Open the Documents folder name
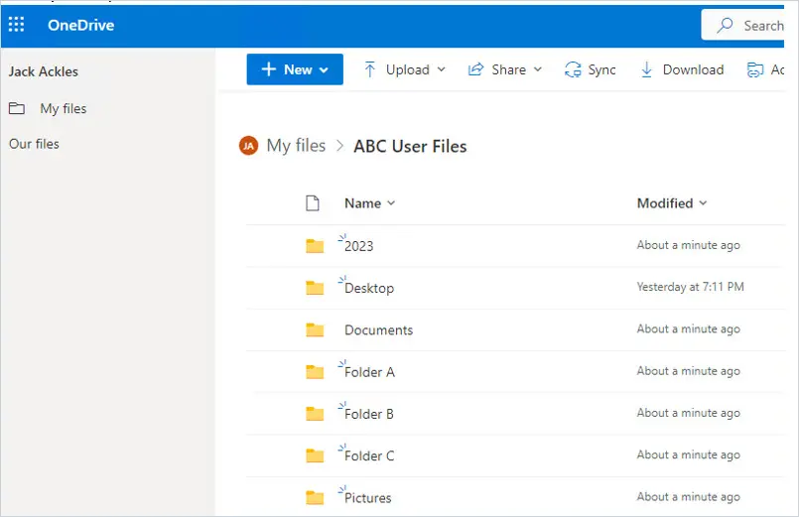 tap(378, 330)
